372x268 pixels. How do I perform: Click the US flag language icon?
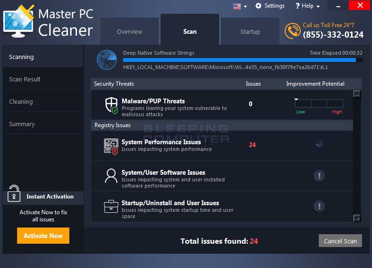pyautogui.click(x=237, y=6)
